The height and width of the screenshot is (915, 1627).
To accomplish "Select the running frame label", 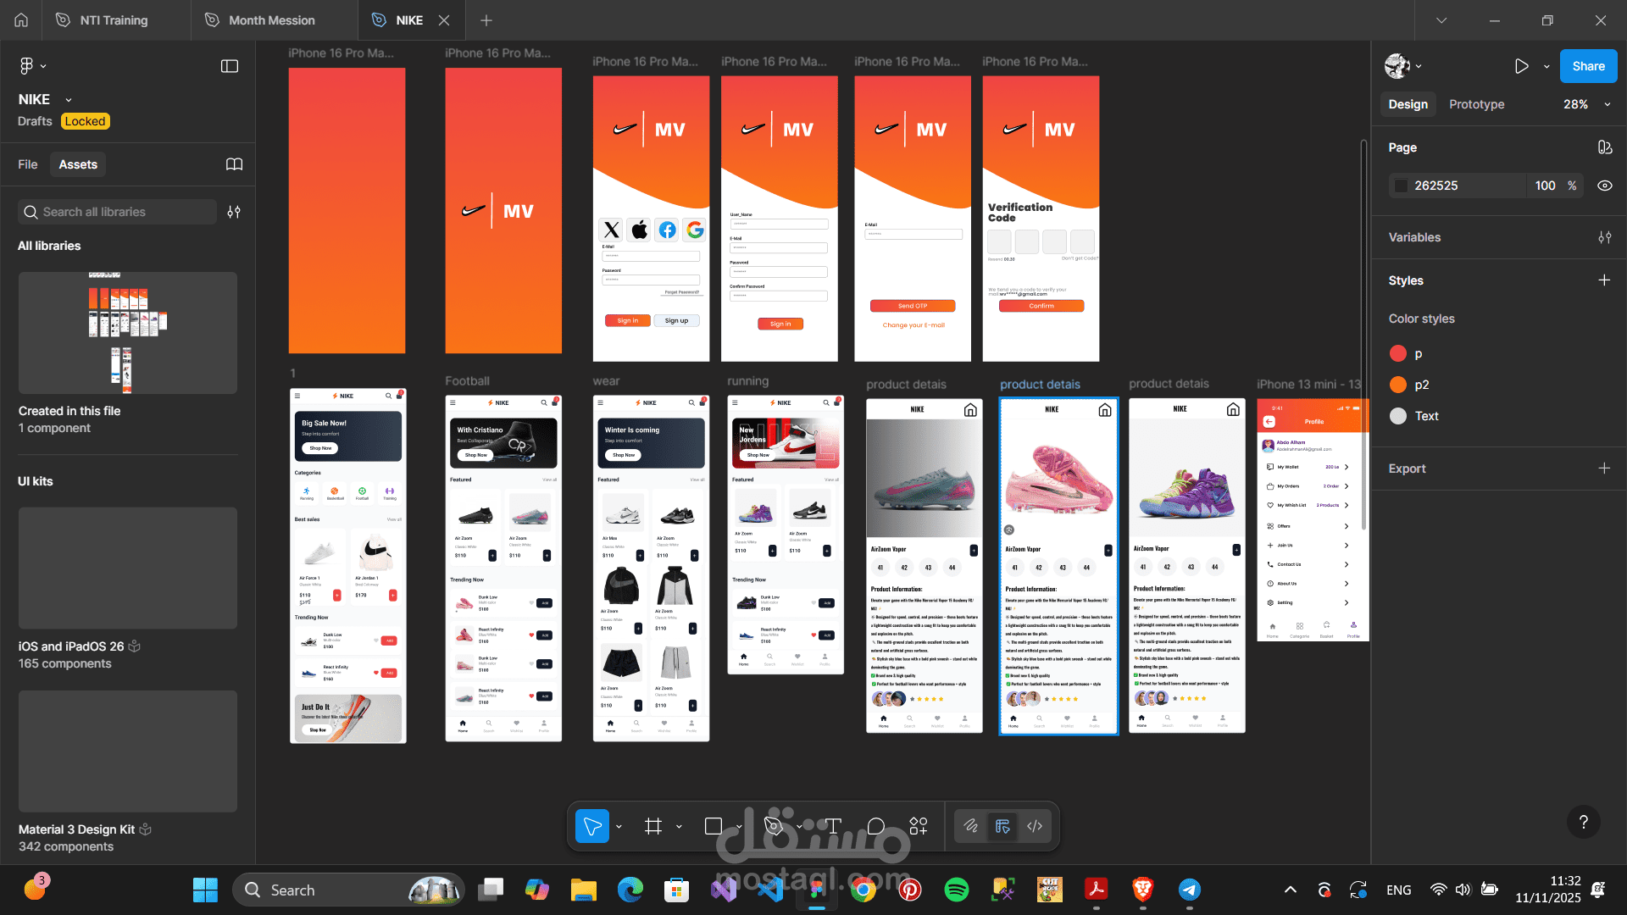I will pos(748,381).
